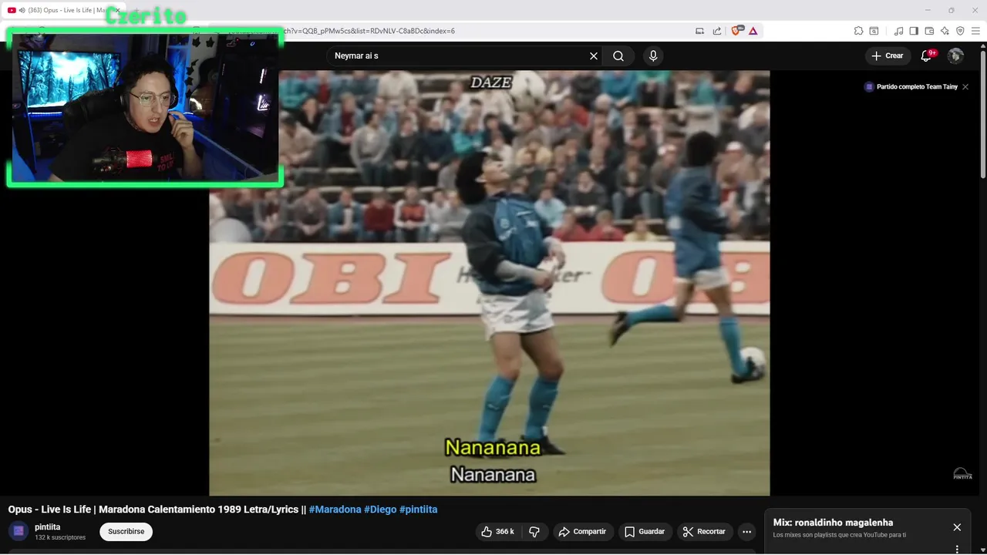Clear the search box text
This screenshot has height=555, width=987.
(594, 56)
